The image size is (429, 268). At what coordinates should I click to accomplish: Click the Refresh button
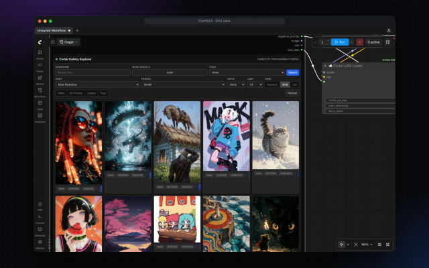292,93
